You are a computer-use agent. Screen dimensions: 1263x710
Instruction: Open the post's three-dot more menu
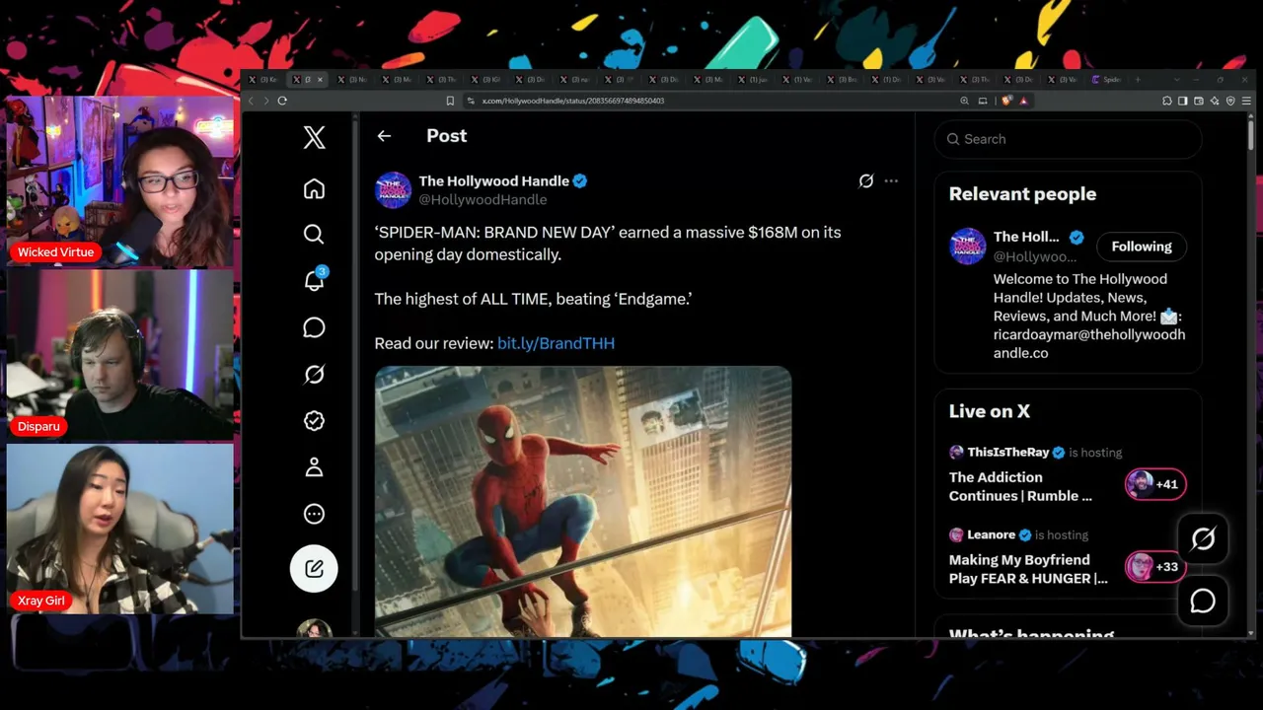pyautogui.click(x=891, y=180)
